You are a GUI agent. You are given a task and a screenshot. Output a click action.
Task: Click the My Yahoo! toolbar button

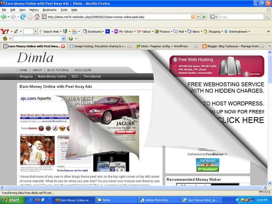pos(124,31)
